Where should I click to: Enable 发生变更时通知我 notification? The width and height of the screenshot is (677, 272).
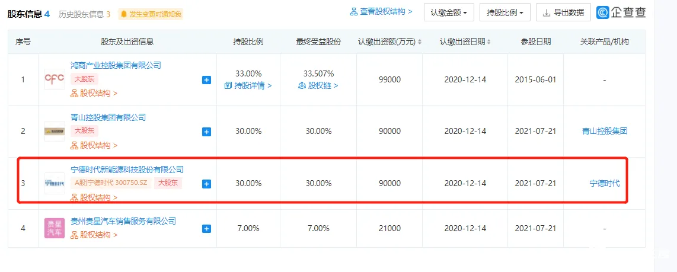150,14
